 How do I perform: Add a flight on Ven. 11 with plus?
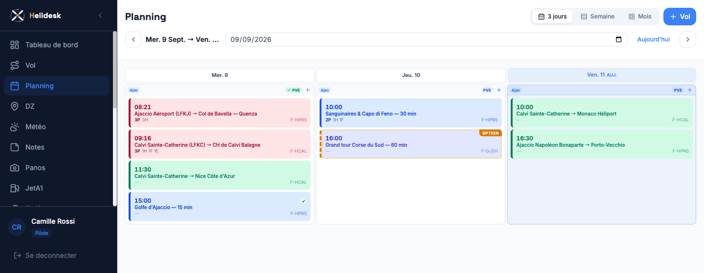pos(690,90)
